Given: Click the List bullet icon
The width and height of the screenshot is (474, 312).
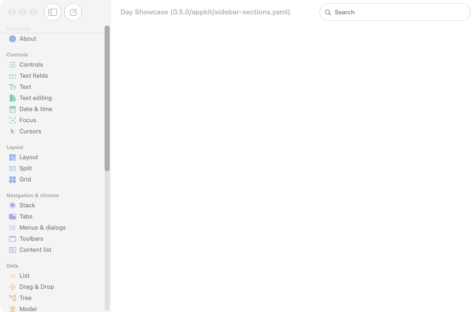Looking at the screenshot, I should point(12,276).
